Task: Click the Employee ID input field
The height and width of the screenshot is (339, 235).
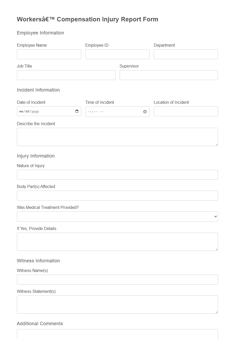Action: coord(117,54)
